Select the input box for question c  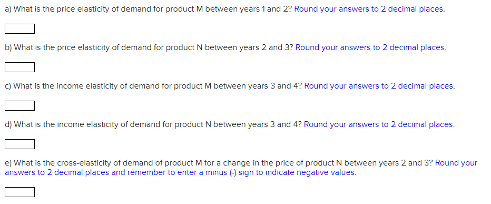click(19, 105)
